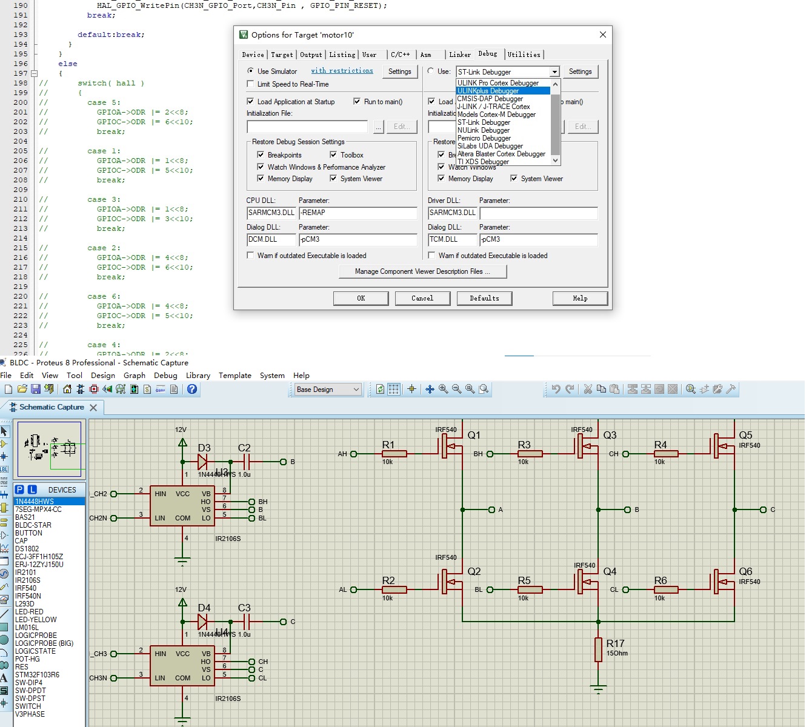The height and width of the screenshot is (727, 809).
Task: Choose J-LINK / J-TRACE Cortex option
Action: click(x=503, y=107)
